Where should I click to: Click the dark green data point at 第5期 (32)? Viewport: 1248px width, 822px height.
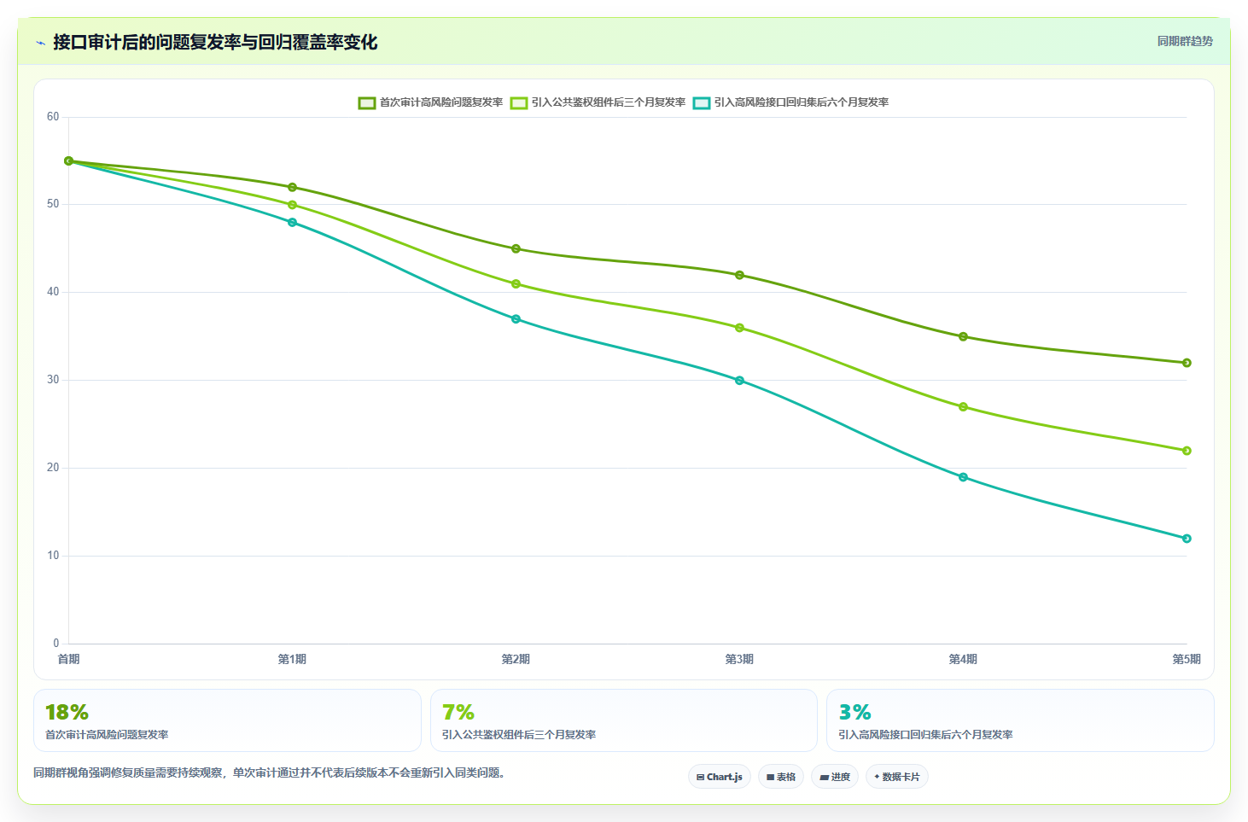pos(1187,363)
